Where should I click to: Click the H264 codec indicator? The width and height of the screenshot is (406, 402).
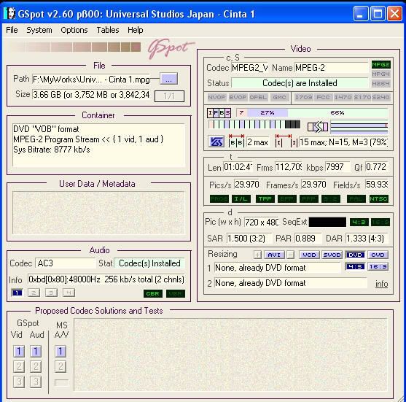coord(380,83)
